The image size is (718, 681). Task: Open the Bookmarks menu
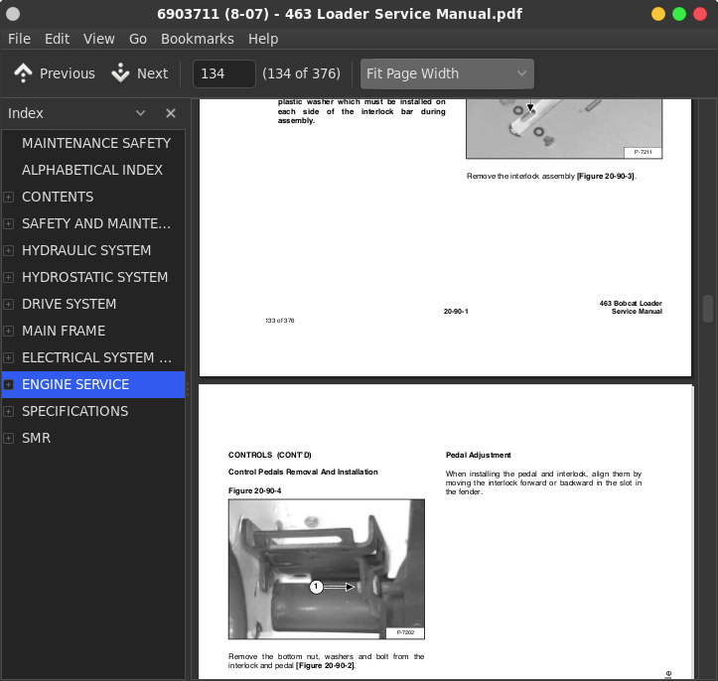click(x=197, y=39)
